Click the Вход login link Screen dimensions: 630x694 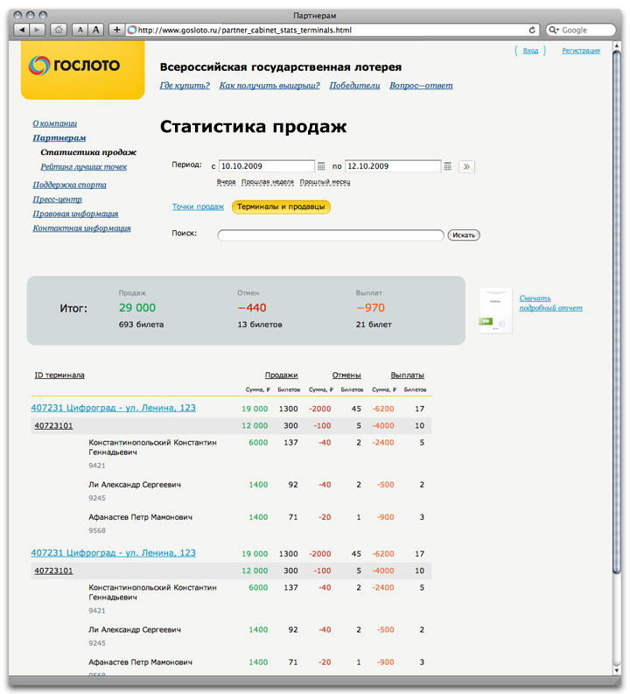point(530,51)
